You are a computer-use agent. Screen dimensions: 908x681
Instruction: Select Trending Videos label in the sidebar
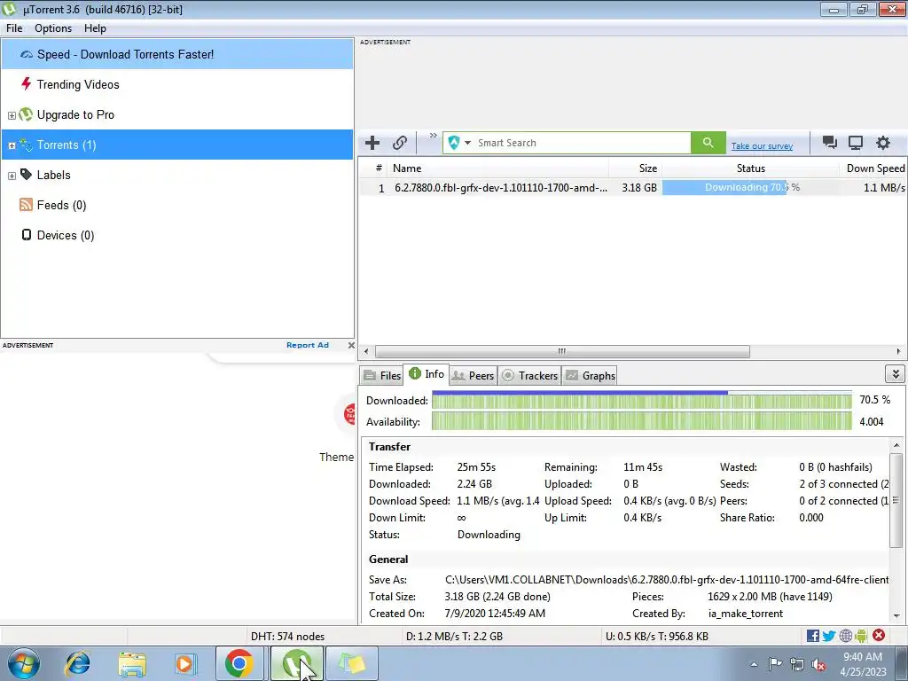[78, 84]
